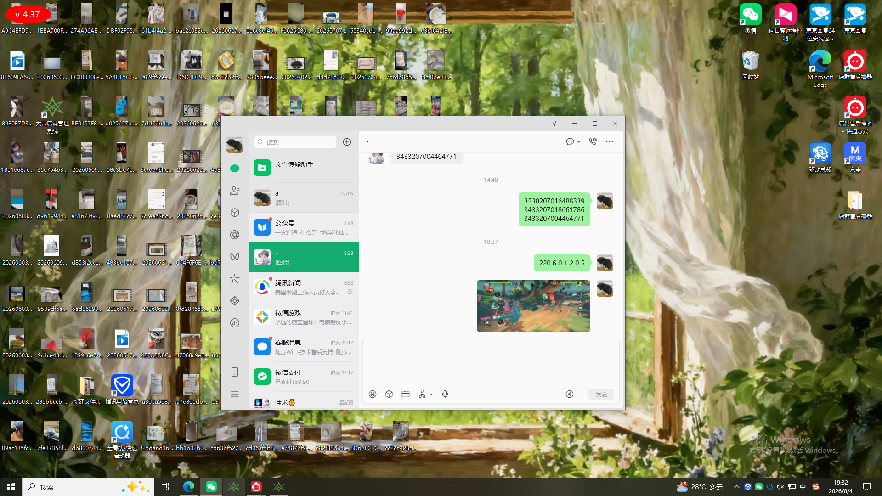Open the 客服消息 conversation
This screenshot has width=882, height=496.
(304, 347)
